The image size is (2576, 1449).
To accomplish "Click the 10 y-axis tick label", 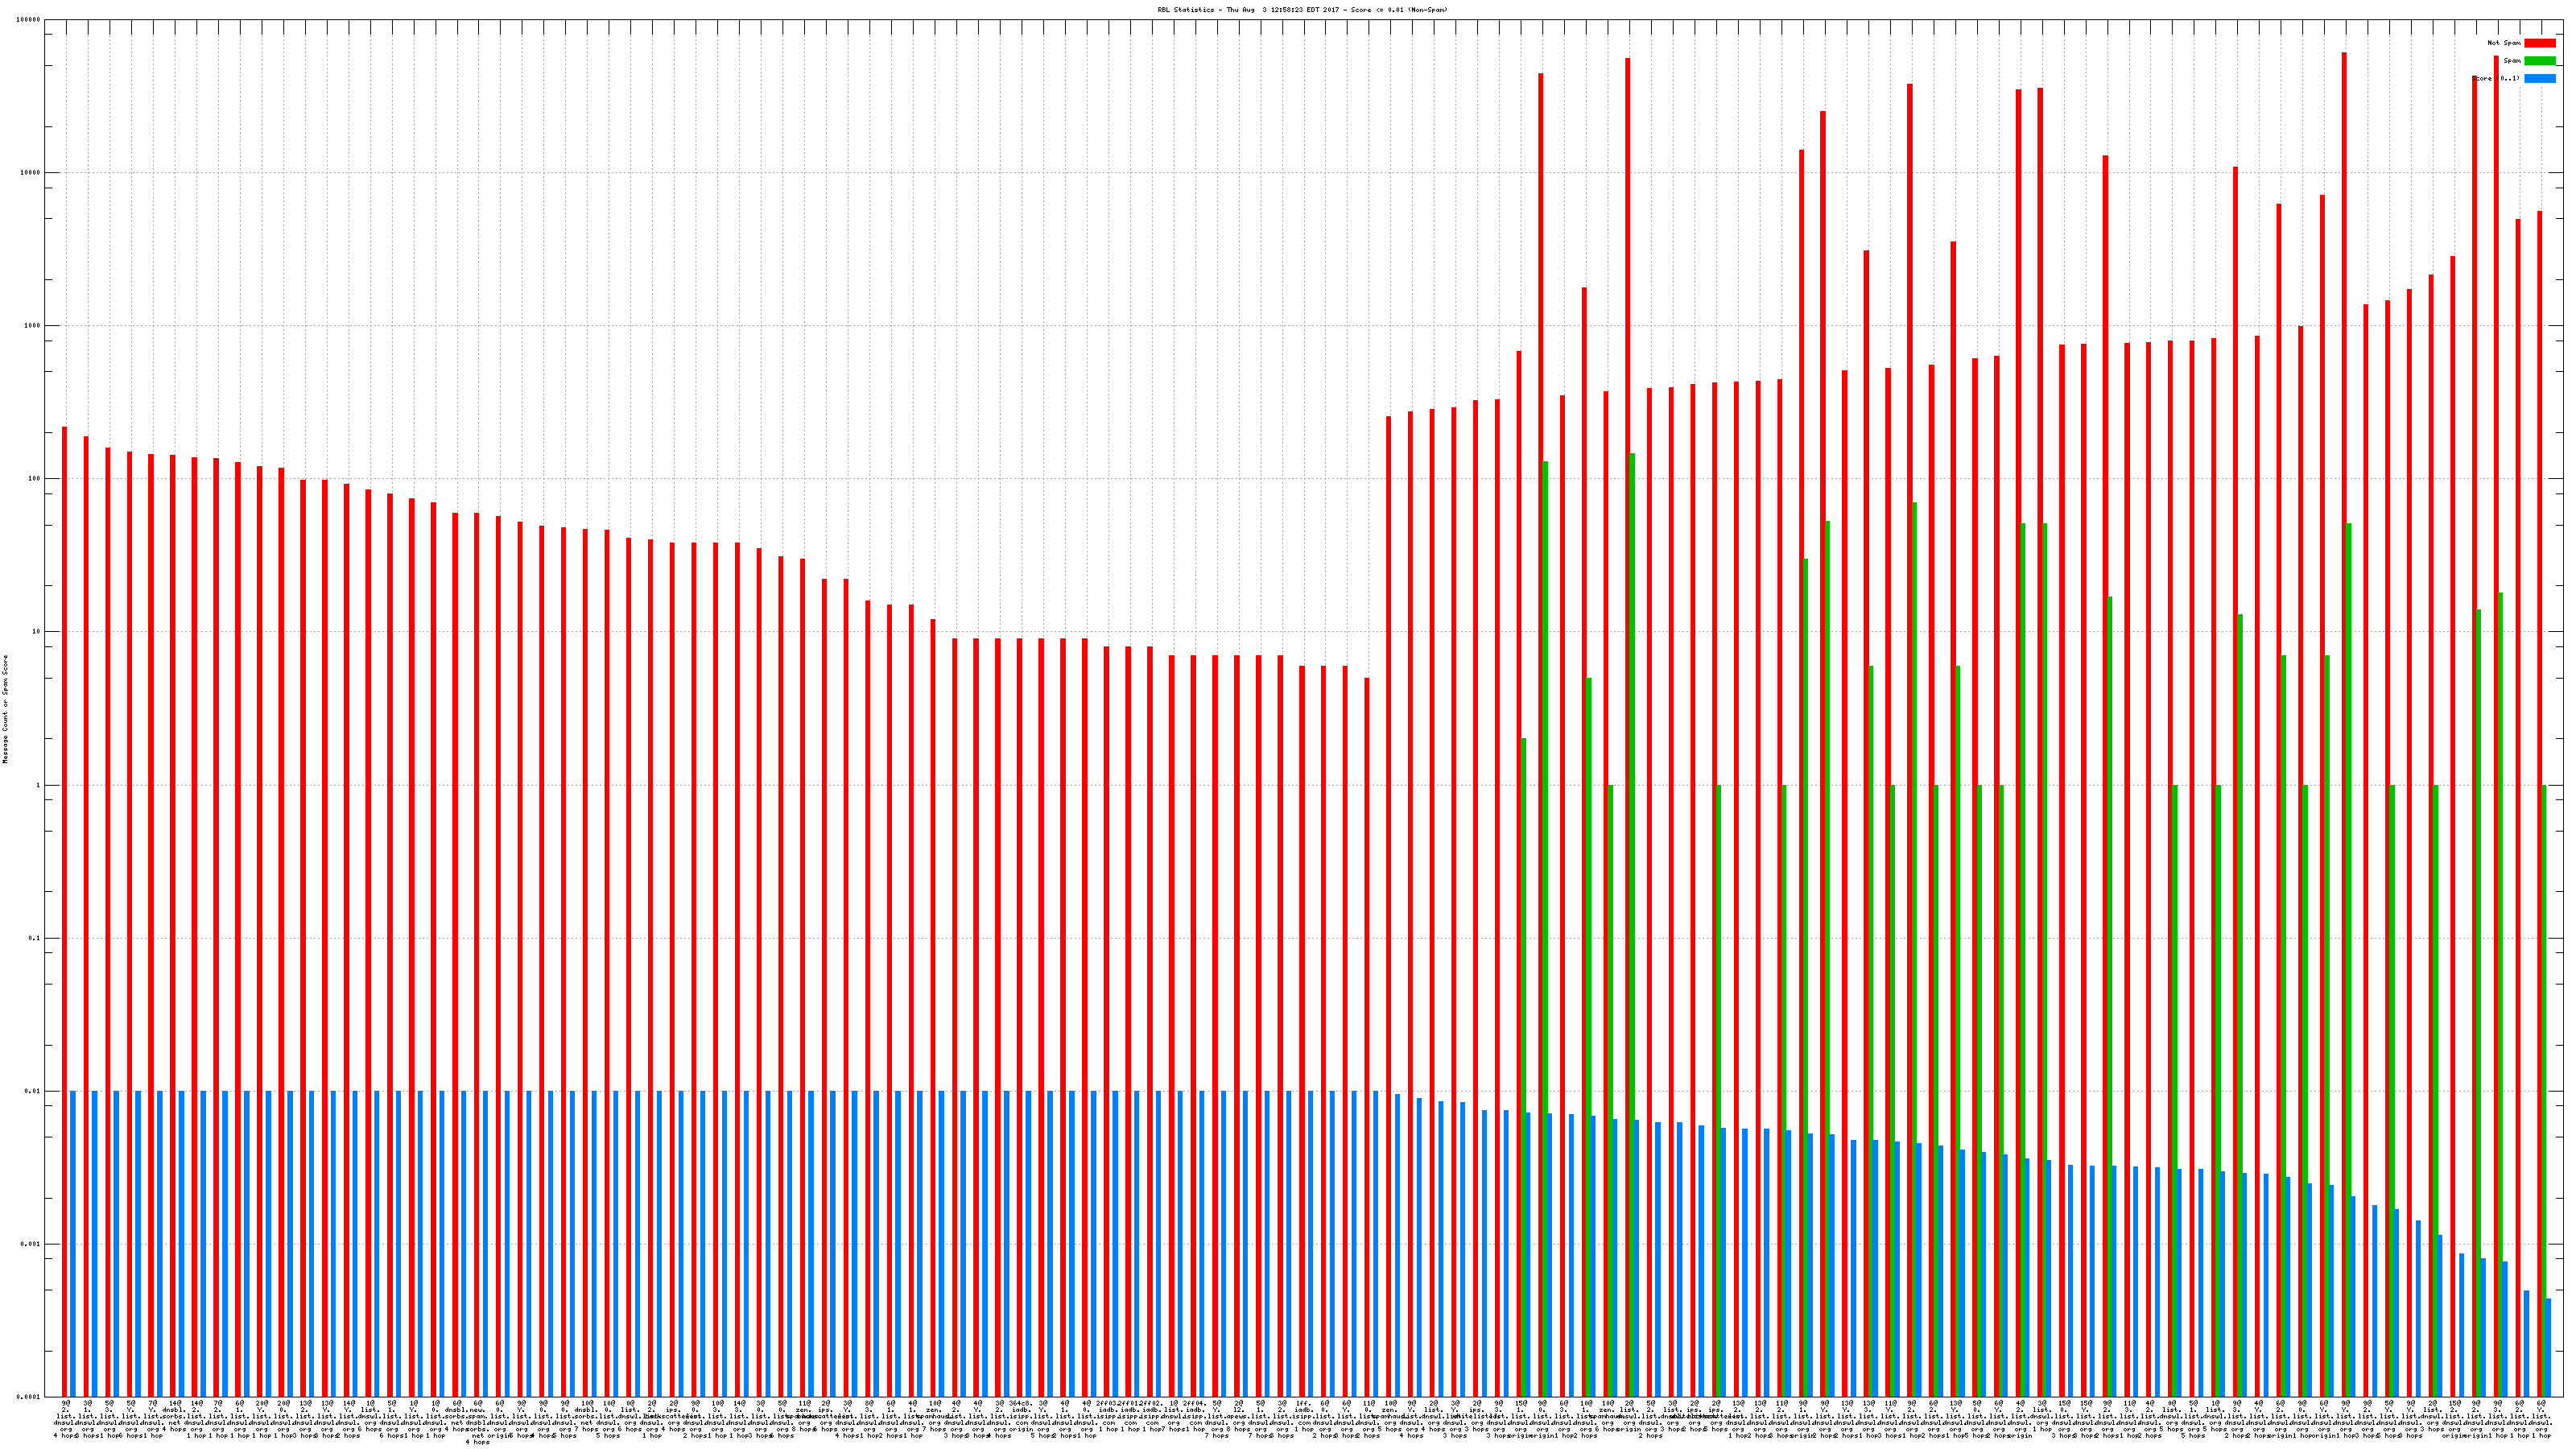I will point(37,632).
